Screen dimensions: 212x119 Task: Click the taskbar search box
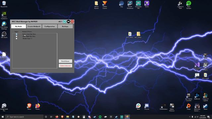24,117
